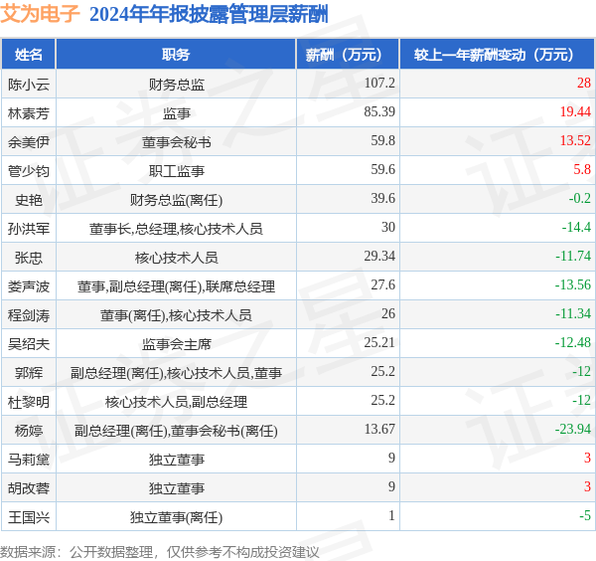Select the name cell 林素芳
Image resolution: width=596 pixels, height=561 pixels.
click(29, 113)
